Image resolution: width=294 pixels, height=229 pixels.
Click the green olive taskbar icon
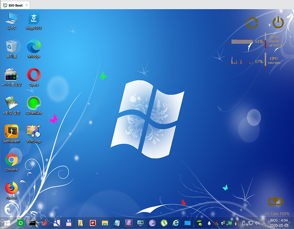tap(199, 223)
